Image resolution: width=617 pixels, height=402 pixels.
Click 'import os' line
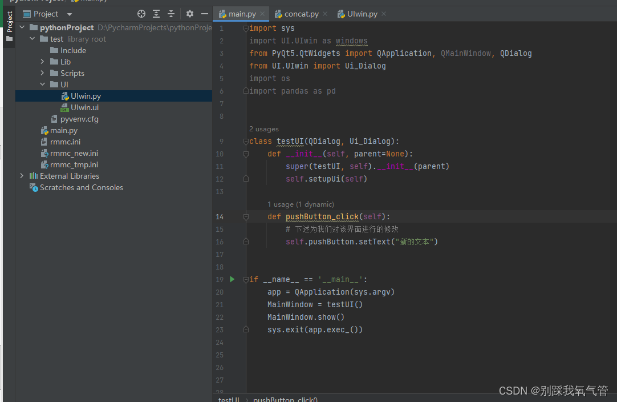(270, 78)
